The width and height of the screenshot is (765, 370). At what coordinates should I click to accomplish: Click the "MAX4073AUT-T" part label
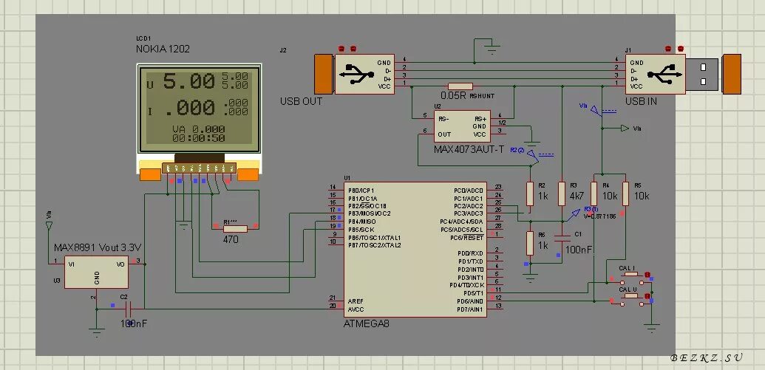point(469,149)
